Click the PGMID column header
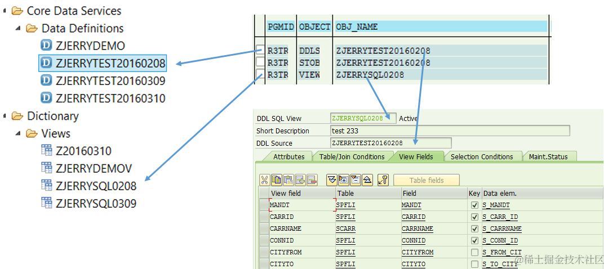This screenshot has height=269, width=608. click(x=281, y=26)
